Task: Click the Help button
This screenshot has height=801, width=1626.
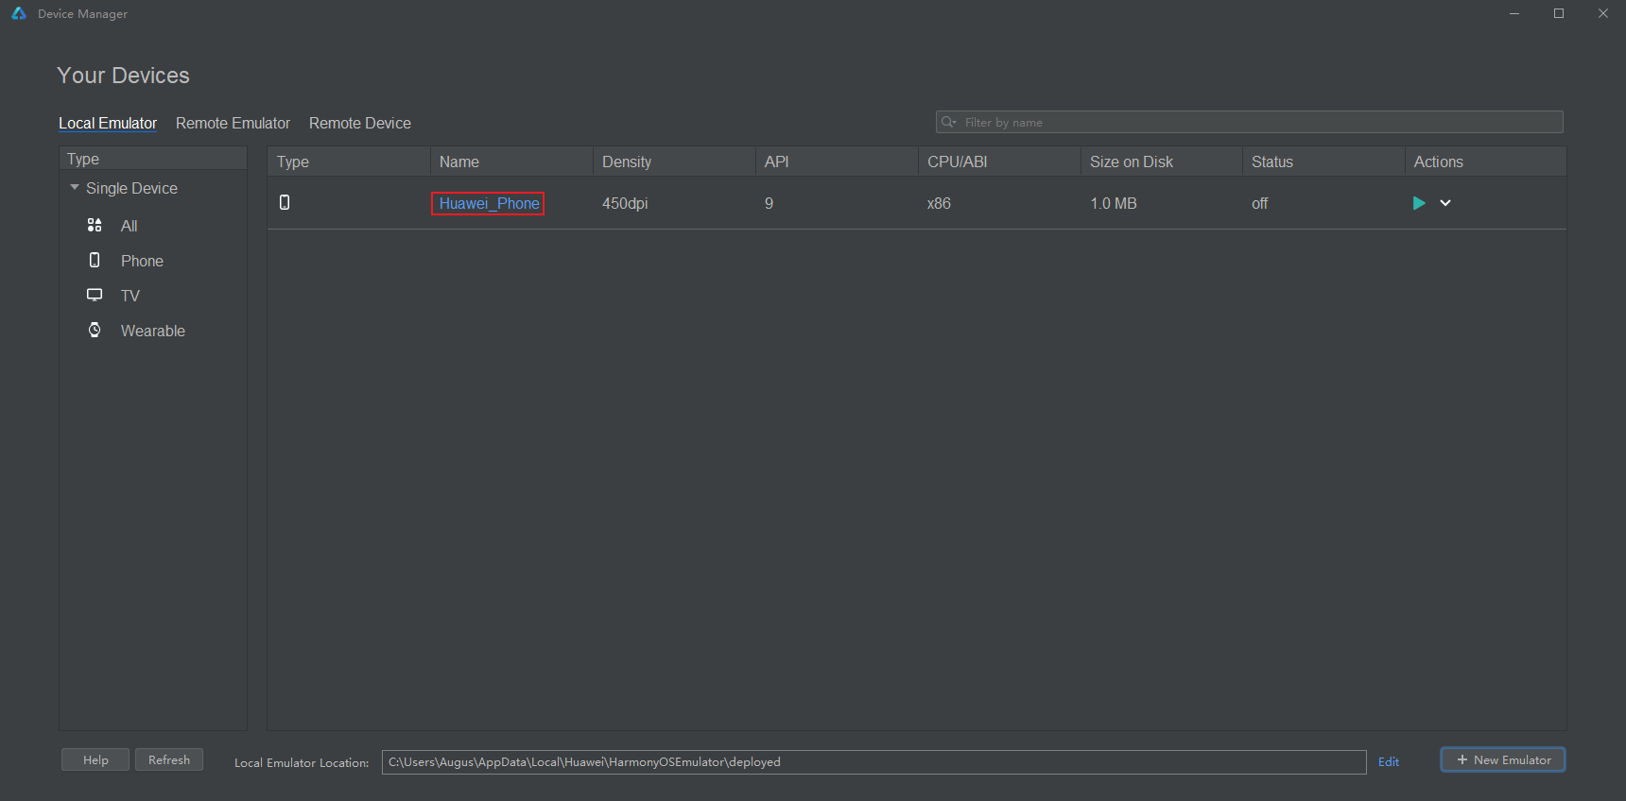Action: click(x=95, y=759)
